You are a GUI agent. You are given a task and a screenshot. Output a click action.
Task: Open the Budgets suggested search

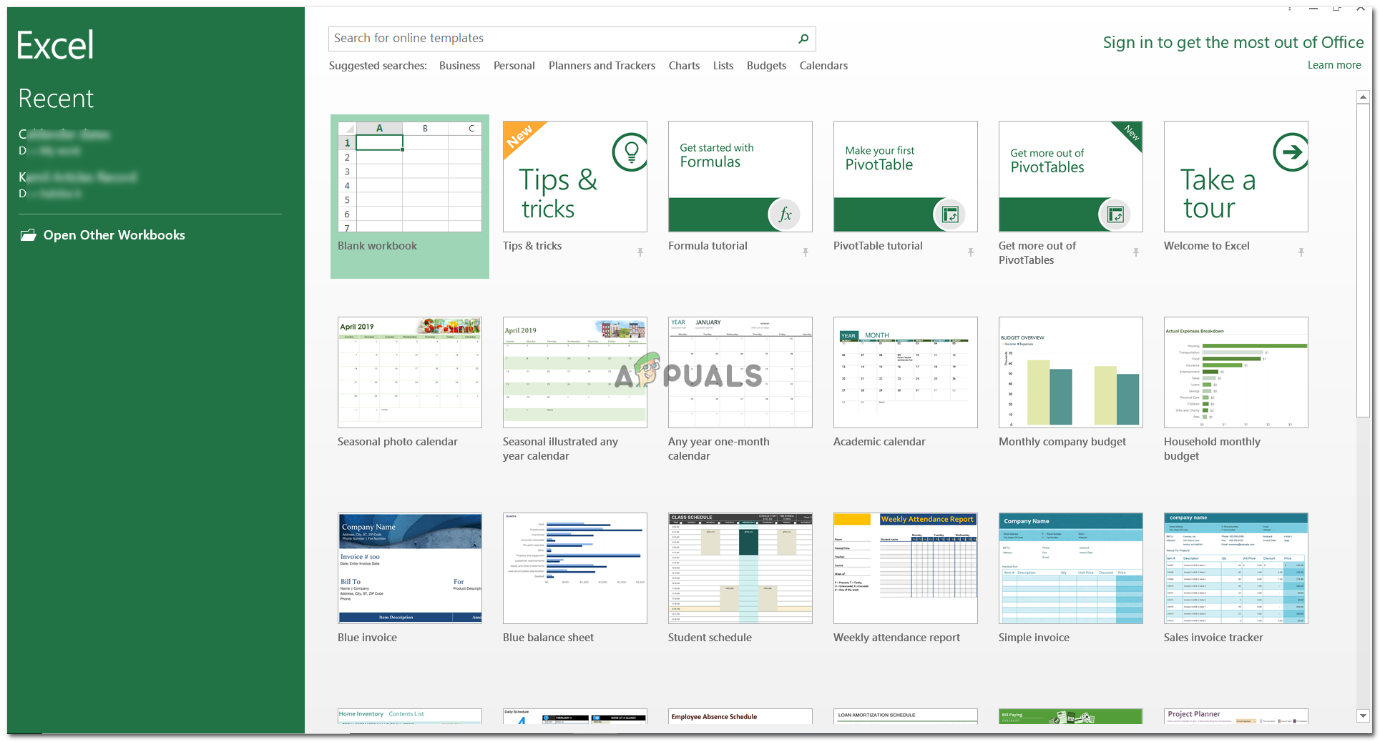(x=766, y=66)
